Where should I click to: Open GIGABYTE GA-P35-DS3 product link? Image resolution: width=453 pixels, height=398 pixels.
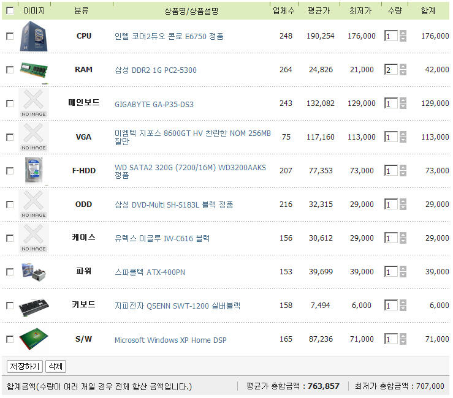click(154, 104)
